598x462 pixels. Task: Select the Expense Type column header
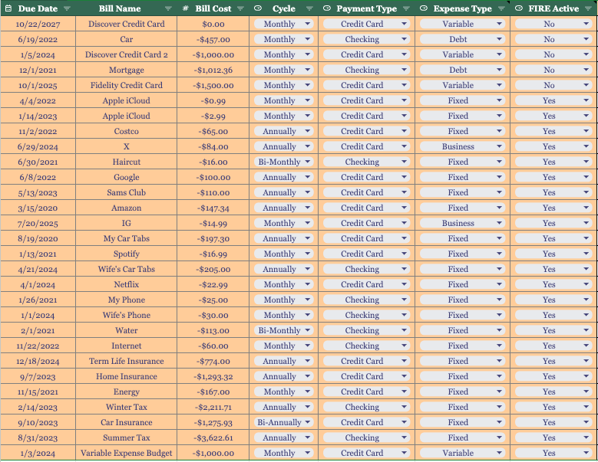[462, 8]
